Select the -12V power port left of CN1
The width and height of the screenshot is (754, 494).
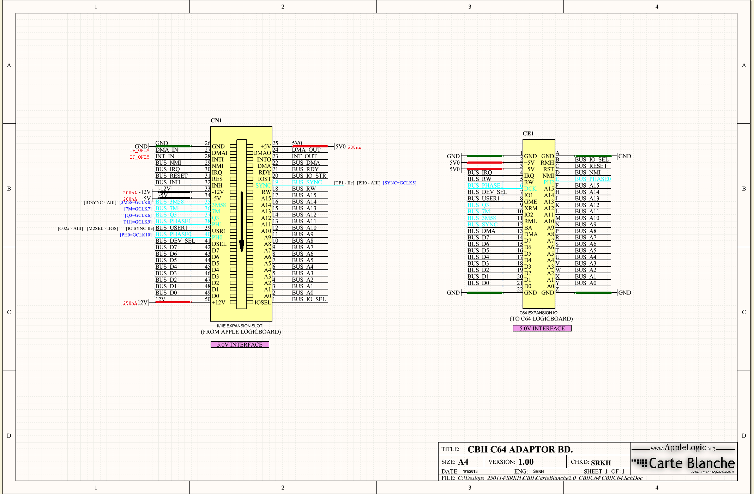[145, 192]
